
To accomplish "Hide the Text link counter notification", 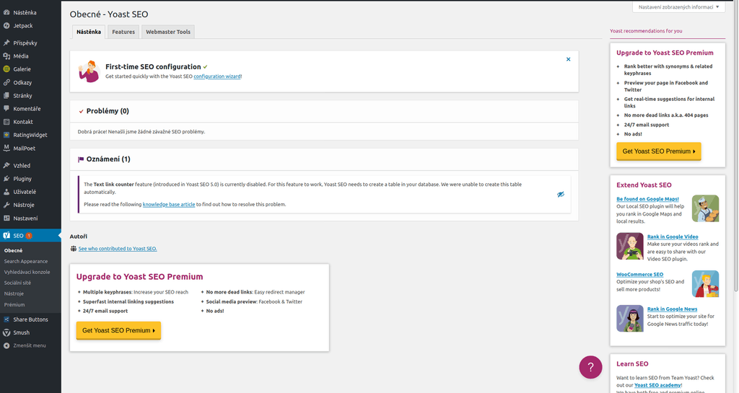I will coord(560,195).
